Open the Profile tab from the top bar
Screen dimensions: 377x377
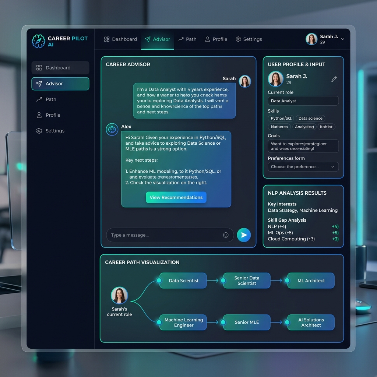coord(216,39)
